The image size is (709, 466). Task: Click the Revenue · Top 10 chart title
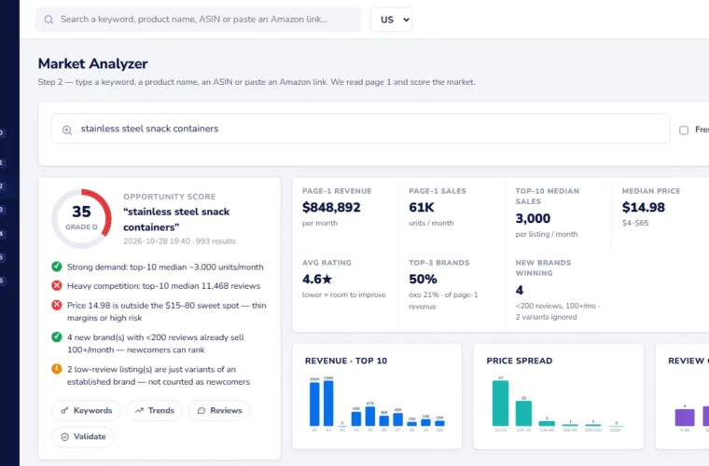tap(346, 361)
